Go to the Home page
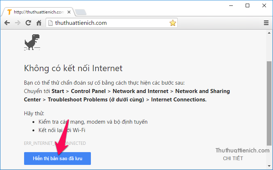 39,23
